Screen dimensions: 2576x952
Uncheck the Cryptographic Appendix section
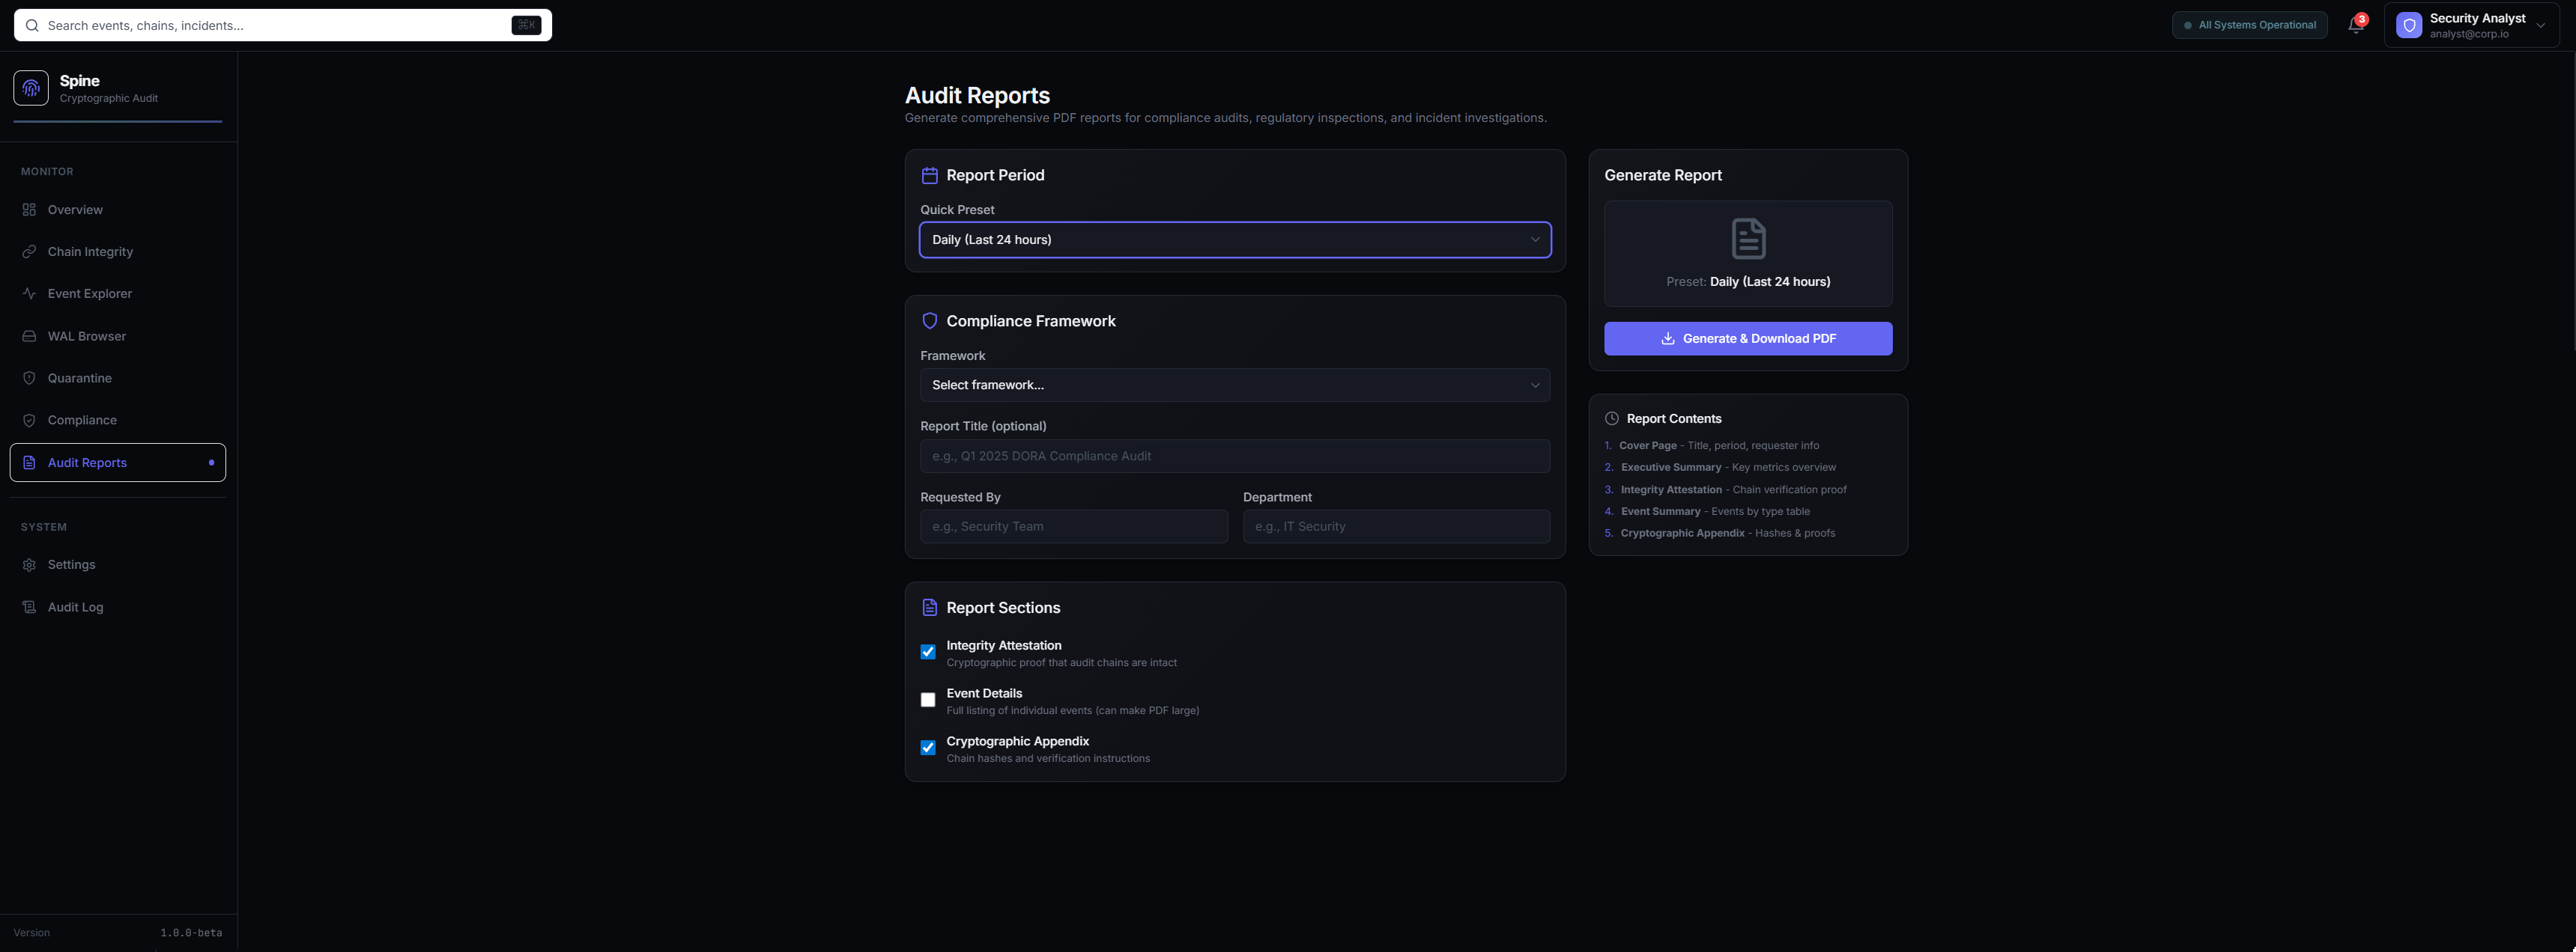[x=927, y=748]
